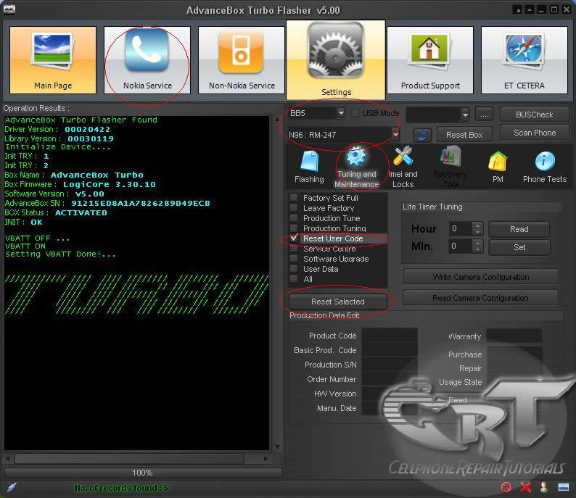Screen dimensions: 576x498
Task: Expand the BB5 platform dropdown
Action: coord(341,113)
